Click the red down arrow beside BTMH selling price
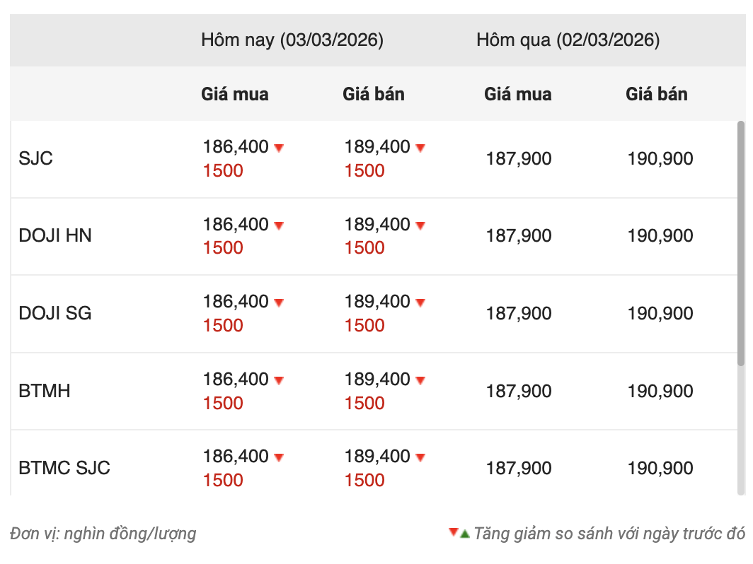The height and width of the screenshot is (564, 753). (420, 380)
